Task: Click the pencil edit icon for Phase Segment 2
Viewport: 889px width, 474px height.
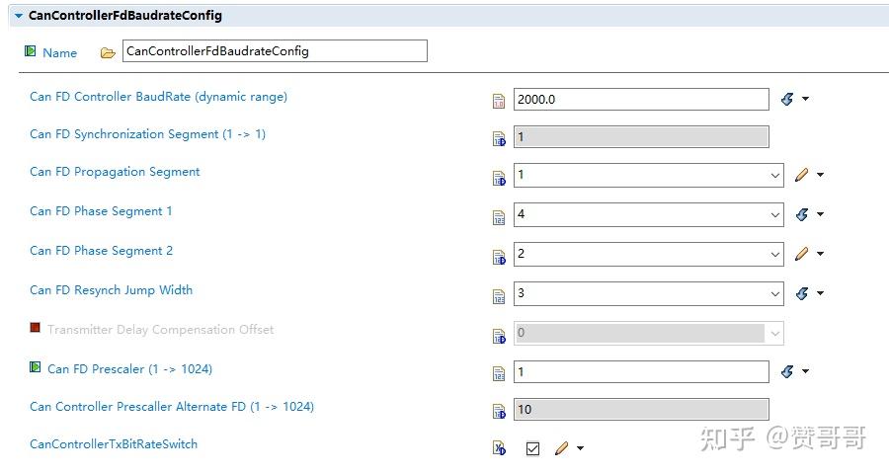Action: [801, 254]
